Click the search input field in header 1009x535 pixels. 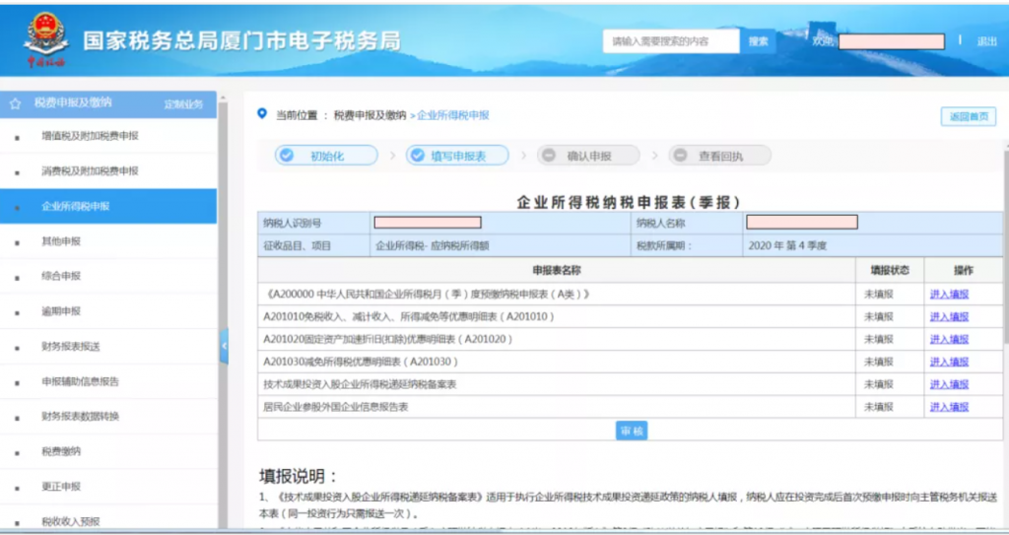(671, 41)
